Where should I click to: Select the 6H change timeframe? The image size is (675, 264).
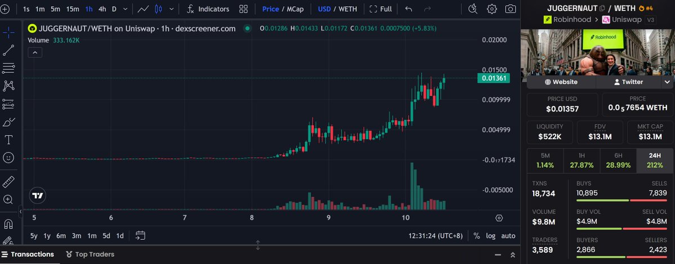click(x=618, y=160)
